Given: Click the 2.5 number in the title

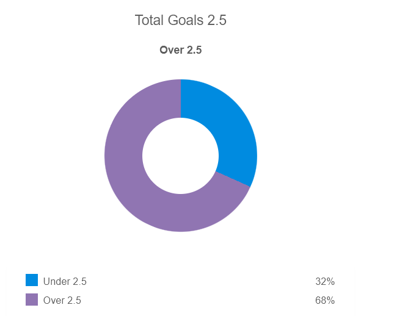Looking at the screenshot, I should pyautogui.click(x=217, y=20).
